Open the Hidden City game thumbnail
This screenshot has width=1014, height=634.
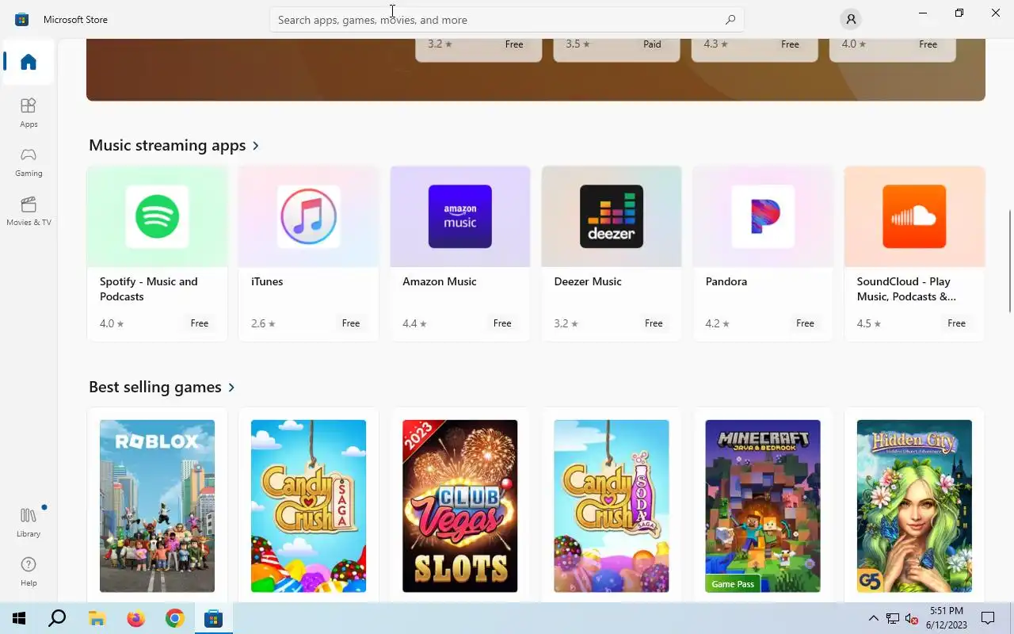tap(914, 506)
